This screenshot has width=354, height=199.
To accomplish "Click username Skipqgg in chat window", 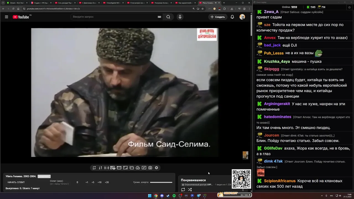I will [x=272, y=69].
